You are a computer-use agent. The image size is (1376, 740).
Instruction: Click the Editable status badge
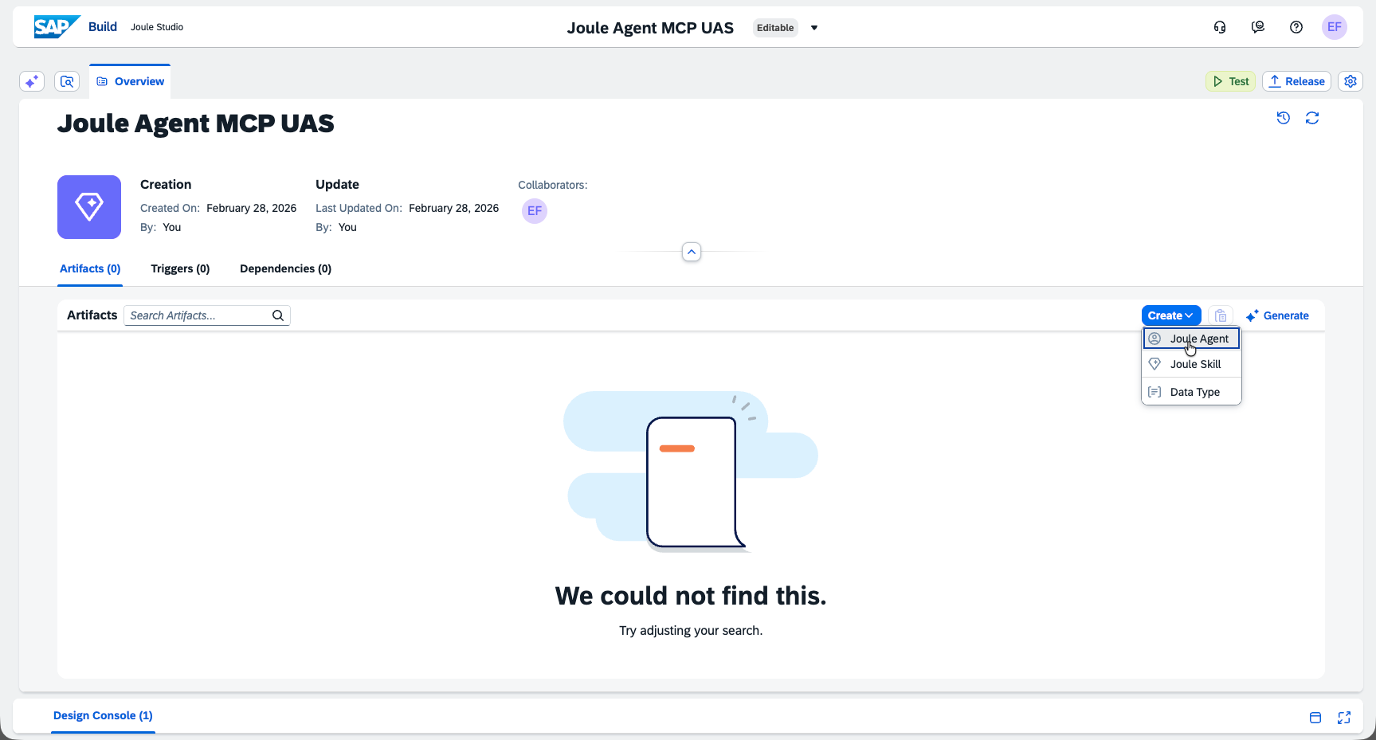click(775, 28)
